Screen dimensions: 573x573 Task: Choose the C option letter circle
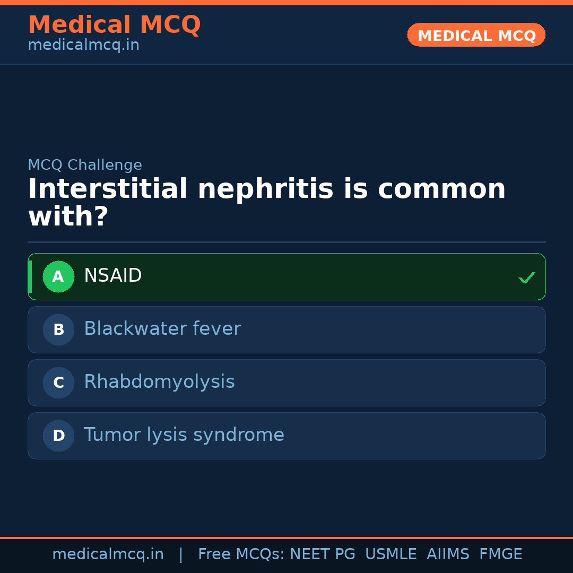point(58,383)
